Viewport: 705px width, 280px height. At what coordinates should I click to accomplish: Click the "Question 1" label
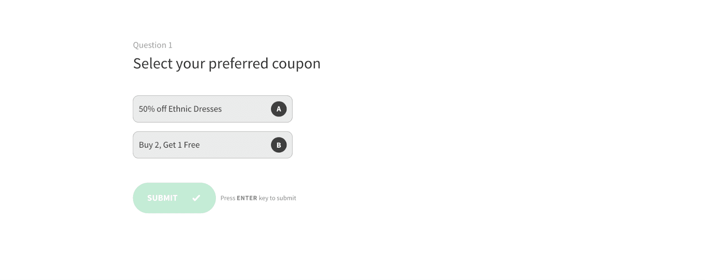pos(152,45)
